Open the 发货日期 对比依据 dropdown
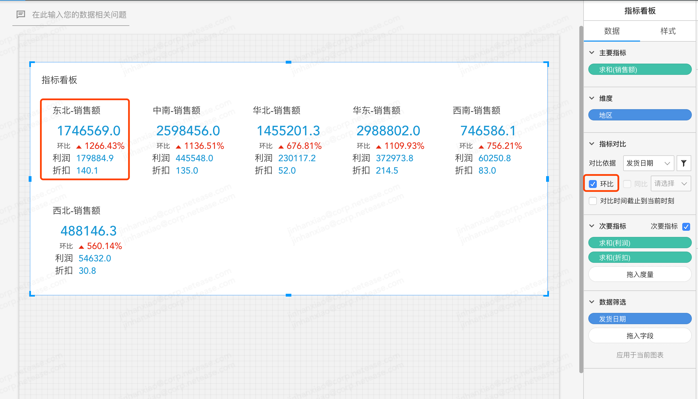Screen dimensions: 698x399 [x=648, y=163]
